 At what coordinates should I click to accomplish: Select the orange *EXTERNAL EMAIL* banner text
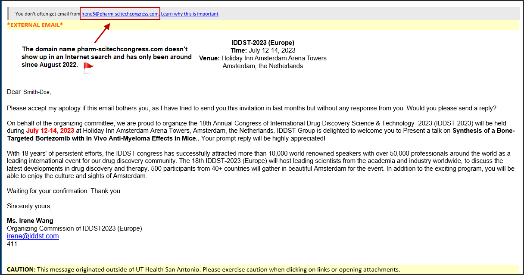pos(35,25)
